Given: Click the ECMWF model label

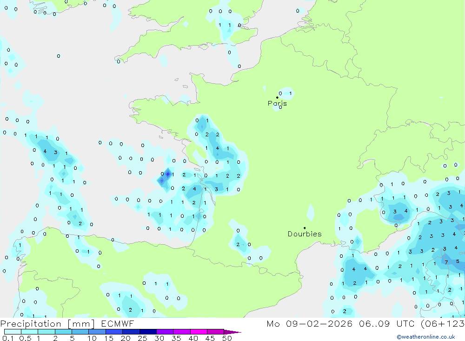Looking at the screenshot, I should coord(118,323).
